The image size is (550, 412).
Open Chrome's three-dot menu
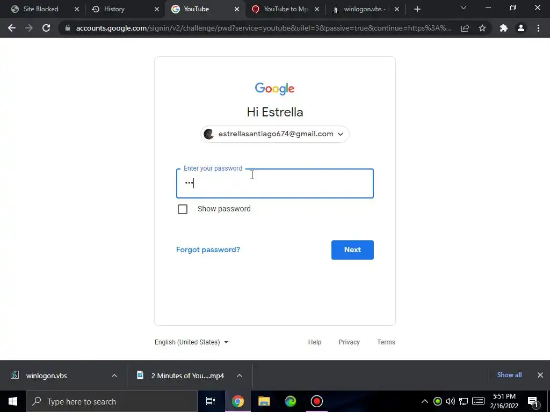(x=538, y=28)
